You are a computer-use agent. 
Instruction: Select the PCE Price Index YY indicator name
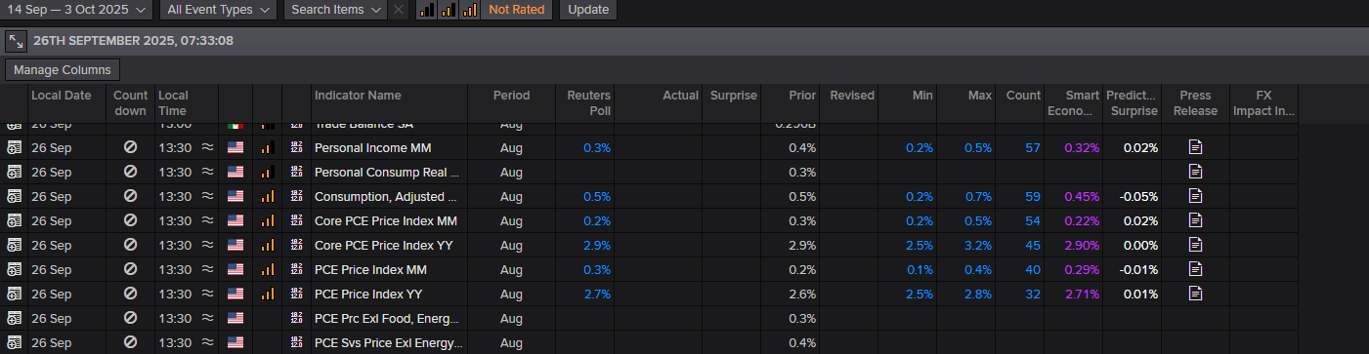[368, 294]
